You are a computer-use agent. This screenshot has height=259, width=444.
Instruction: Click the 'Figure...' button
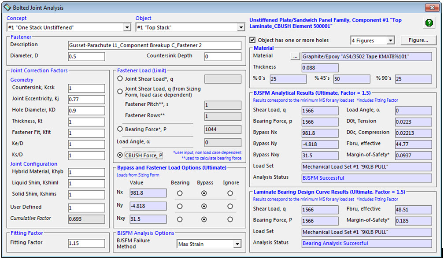418,41
